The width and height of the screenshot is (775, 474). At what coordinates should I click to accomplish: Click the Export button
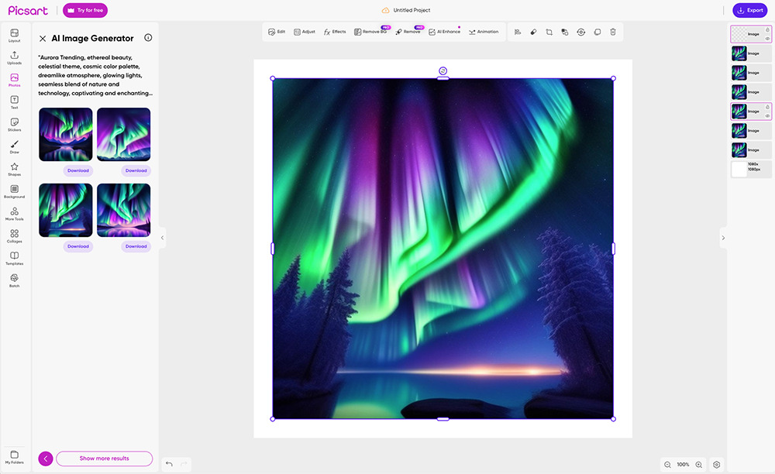point(749,10)
